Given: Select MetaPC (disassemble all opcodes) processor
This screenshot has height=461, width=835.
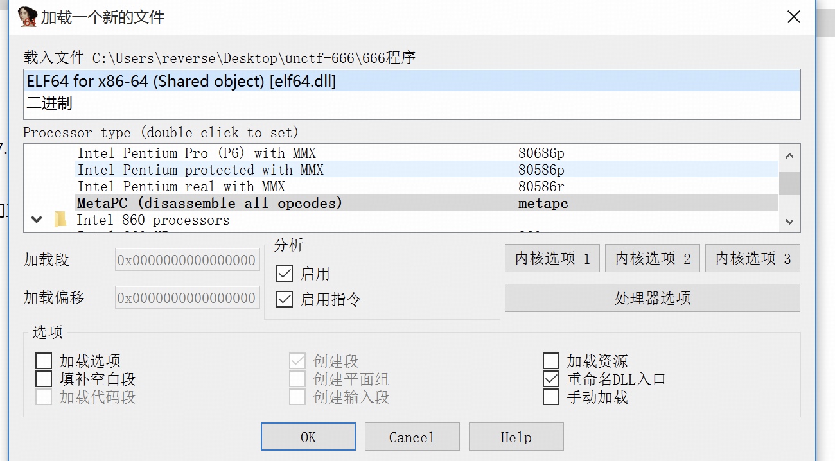Looking at the screenshot, I should 209,204.
